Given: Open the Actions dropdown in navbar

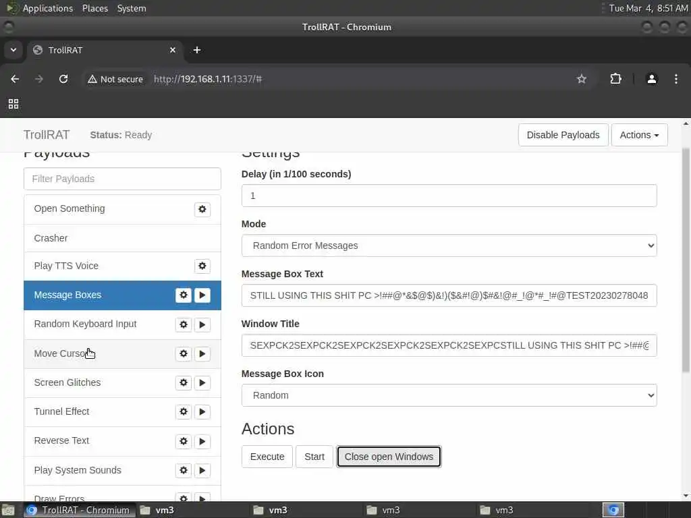Looking at the screenshot, I should (640, 135).
